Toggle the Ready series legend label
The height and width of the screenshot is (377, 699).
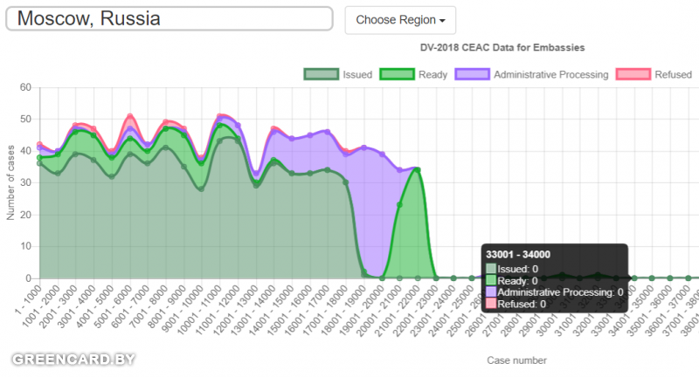(x=433, y=74)
